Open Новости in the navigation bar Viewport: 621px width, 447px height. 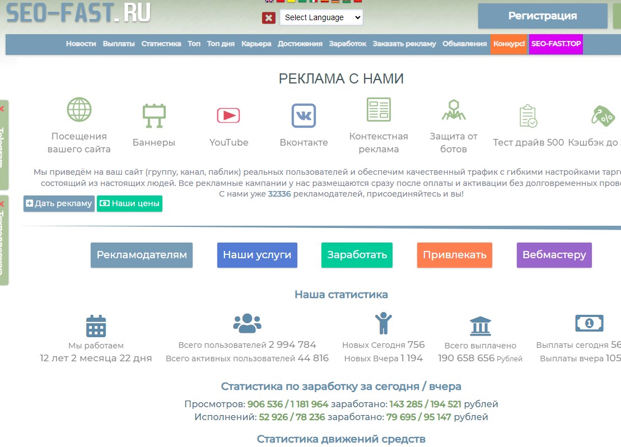tap(81, 44)
